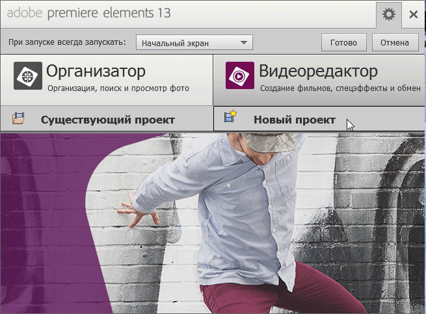Screen dimensions: 426x314
Task: Launch the Видеоредактор application
Action: tap(319, 80)
